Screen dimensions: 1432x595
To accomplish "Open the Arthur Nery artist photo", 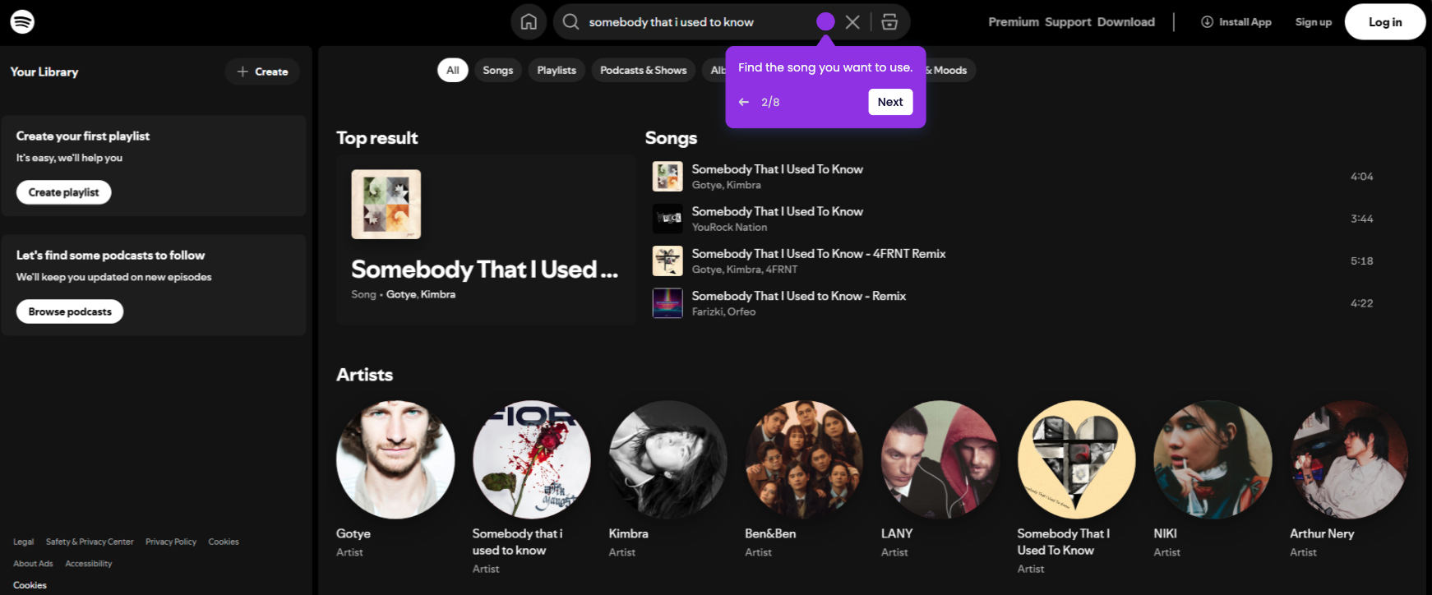I will click(1349, 459).
